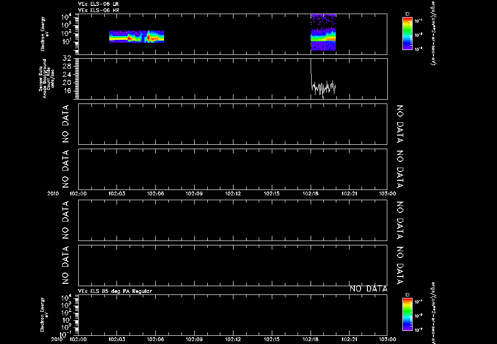Click the 'El' label above the bottom color bar
The image size is (497, 344).
(x=407, y=295)
